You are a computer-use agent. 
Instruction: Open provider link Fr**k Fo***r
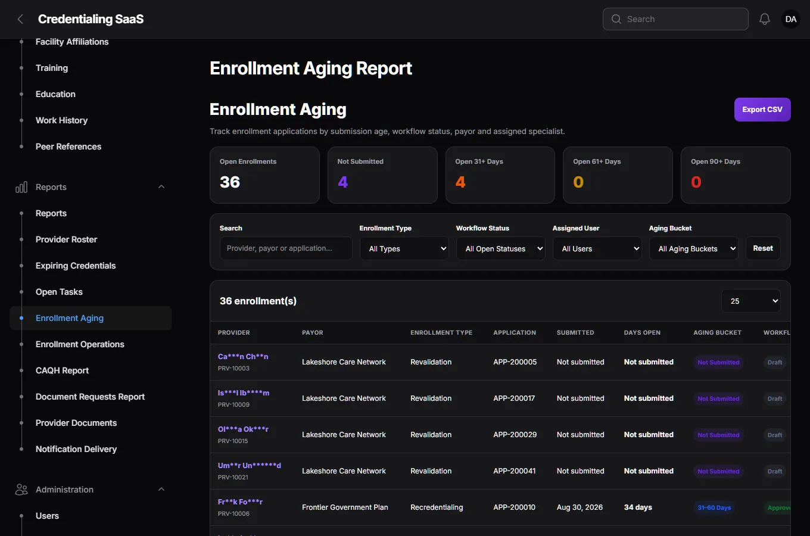click(240, 502)
